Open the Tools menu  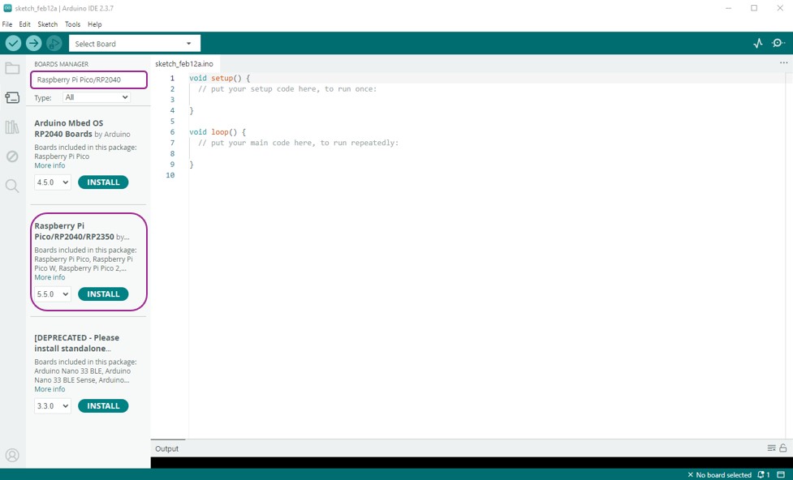point(72,24)
